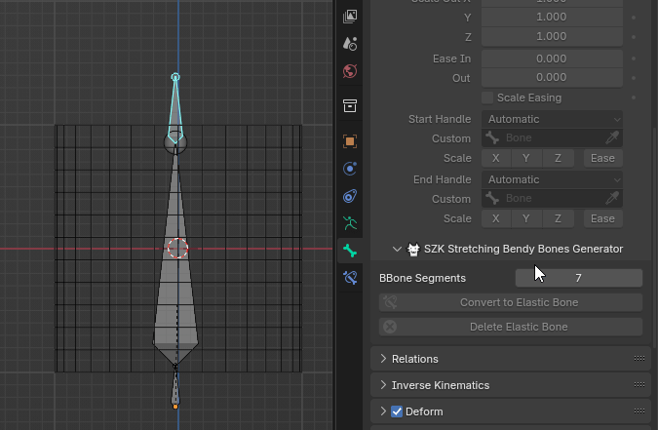Viewport: 658px width, 430px height.
Task: Open the Bone Constraints properties tab
Action: [350, 278]
